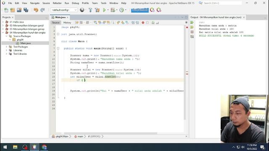Select the Main.java editor tab
269x151 pixels.
(60, 17)
